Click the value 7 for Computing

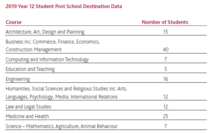coord(165,59)
